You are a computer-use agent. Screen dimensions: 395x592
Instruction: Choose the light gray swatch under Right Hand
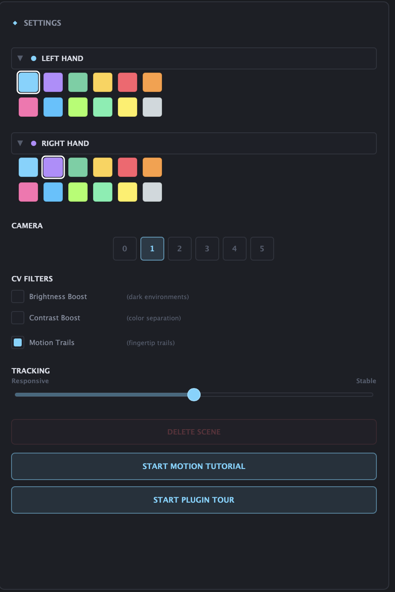click(152, 192)
